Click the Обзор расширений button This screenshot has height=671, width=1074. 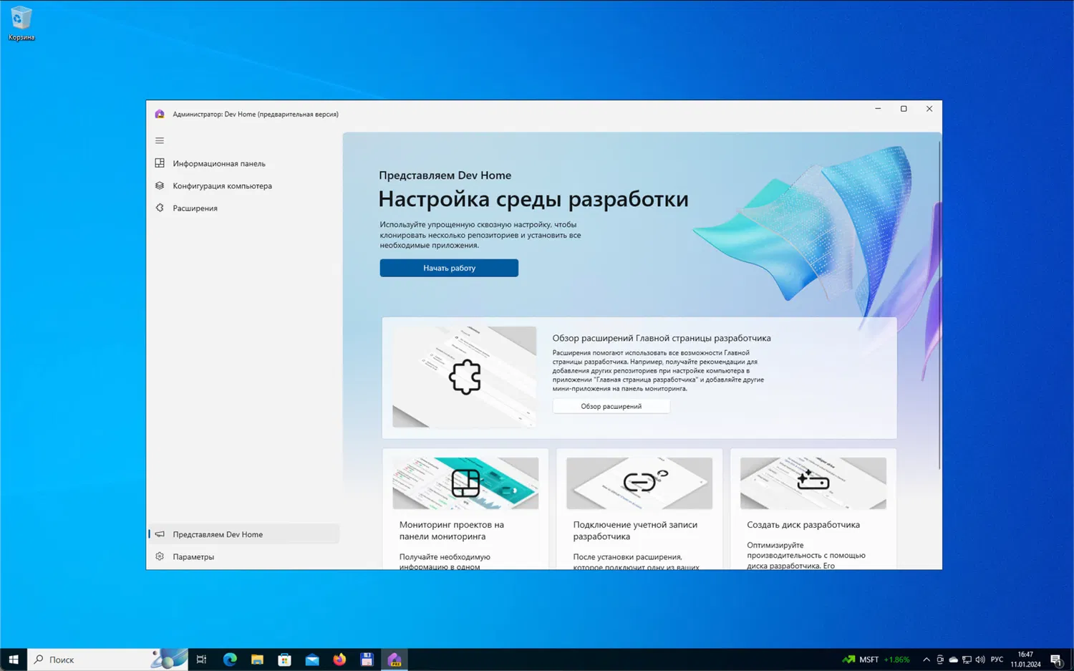tap(611, 406)
